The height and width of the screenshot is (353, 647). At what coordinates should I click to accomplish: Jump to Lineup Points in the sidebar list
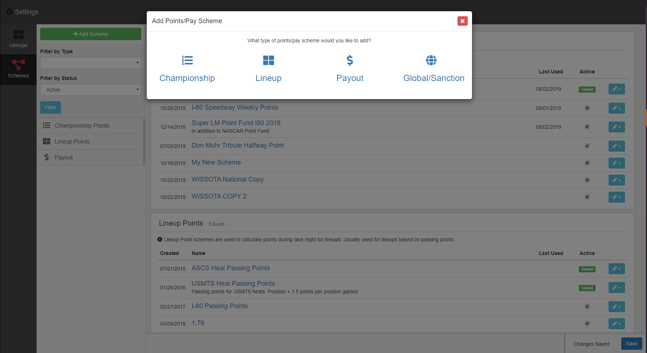(72, 141)
